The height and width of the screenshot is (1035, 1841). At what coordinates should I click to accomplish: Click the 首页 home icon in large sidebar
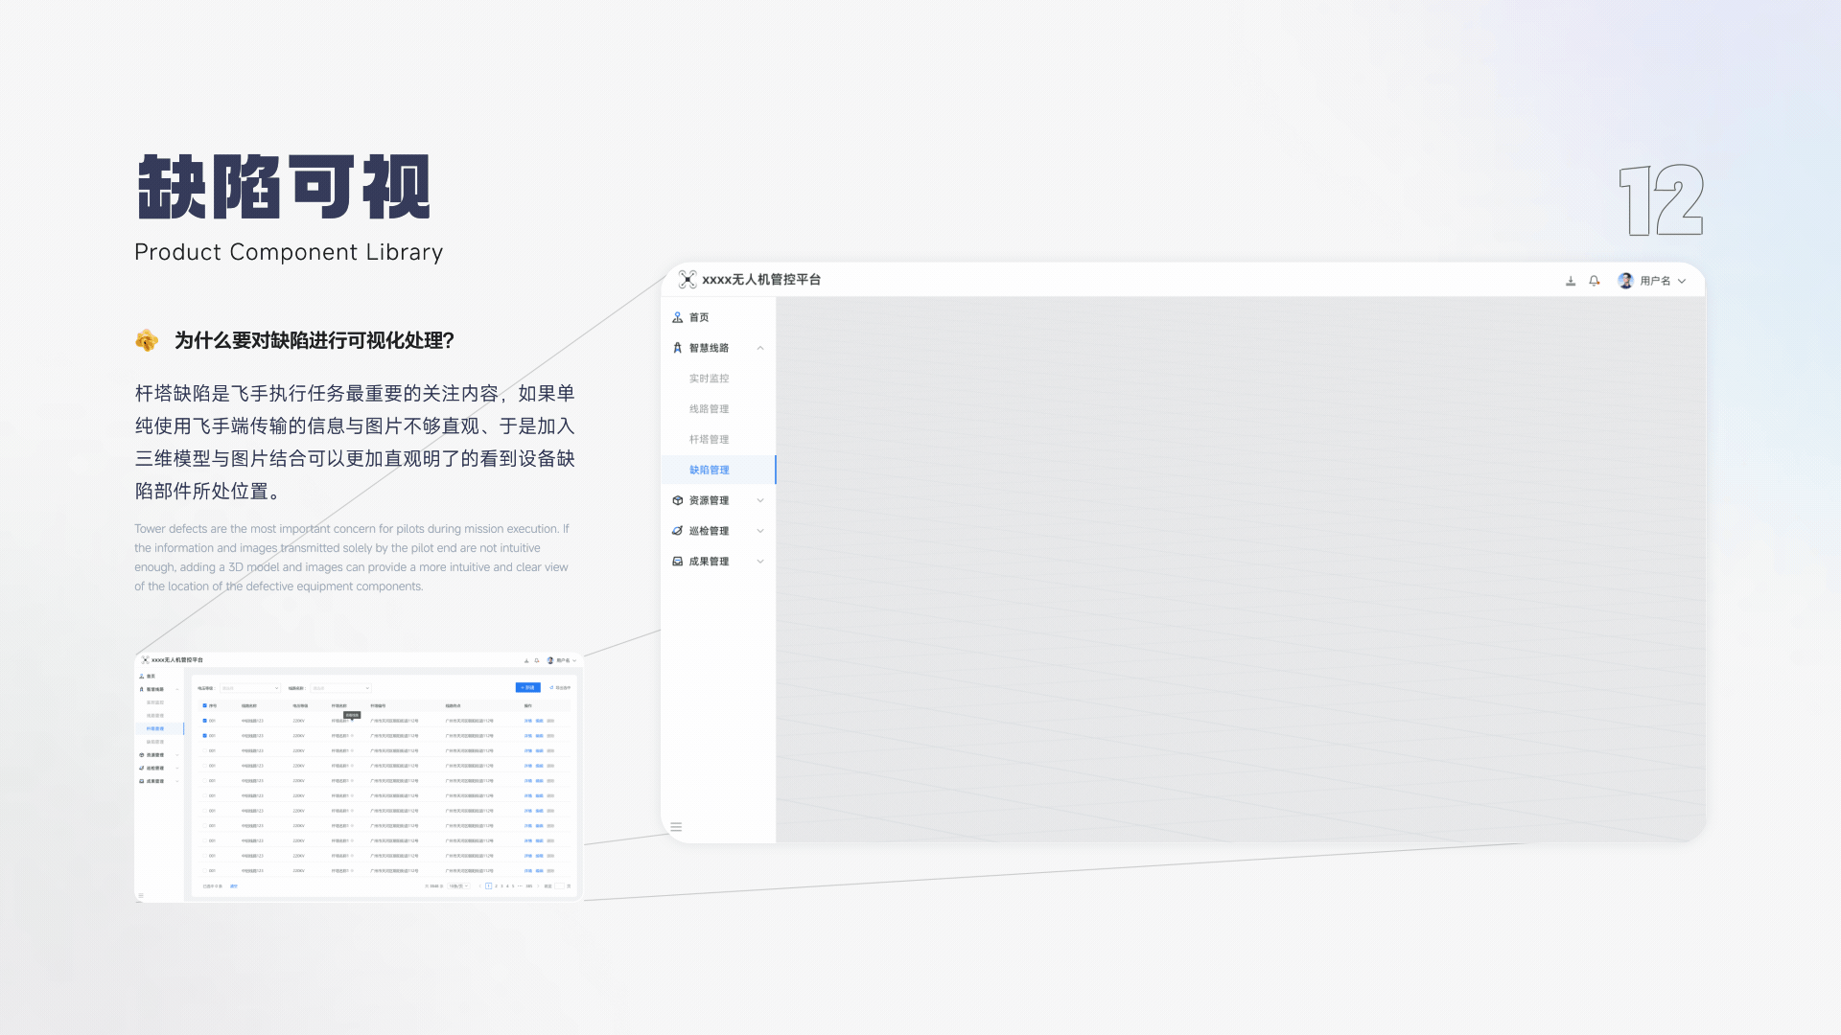(678, 317)
